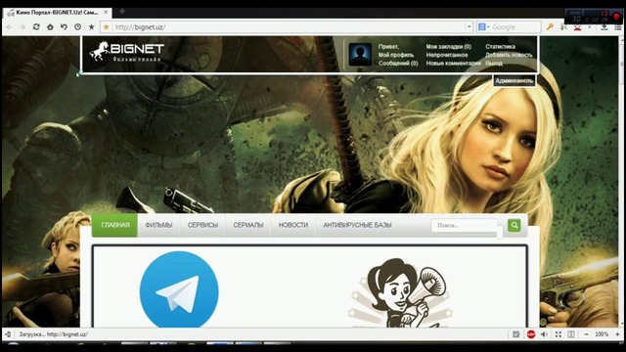
Task: Open the НОВОСТИ menu item
Action: pyautogui.click(x=293, y=225)
